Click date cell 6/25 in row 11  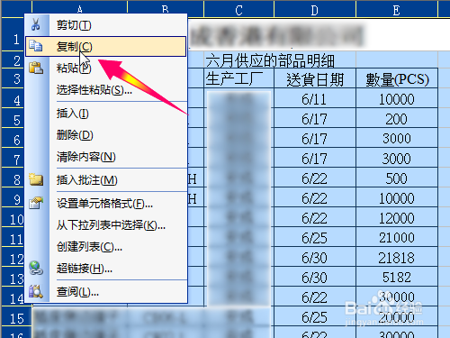click(x=315, y=237)
